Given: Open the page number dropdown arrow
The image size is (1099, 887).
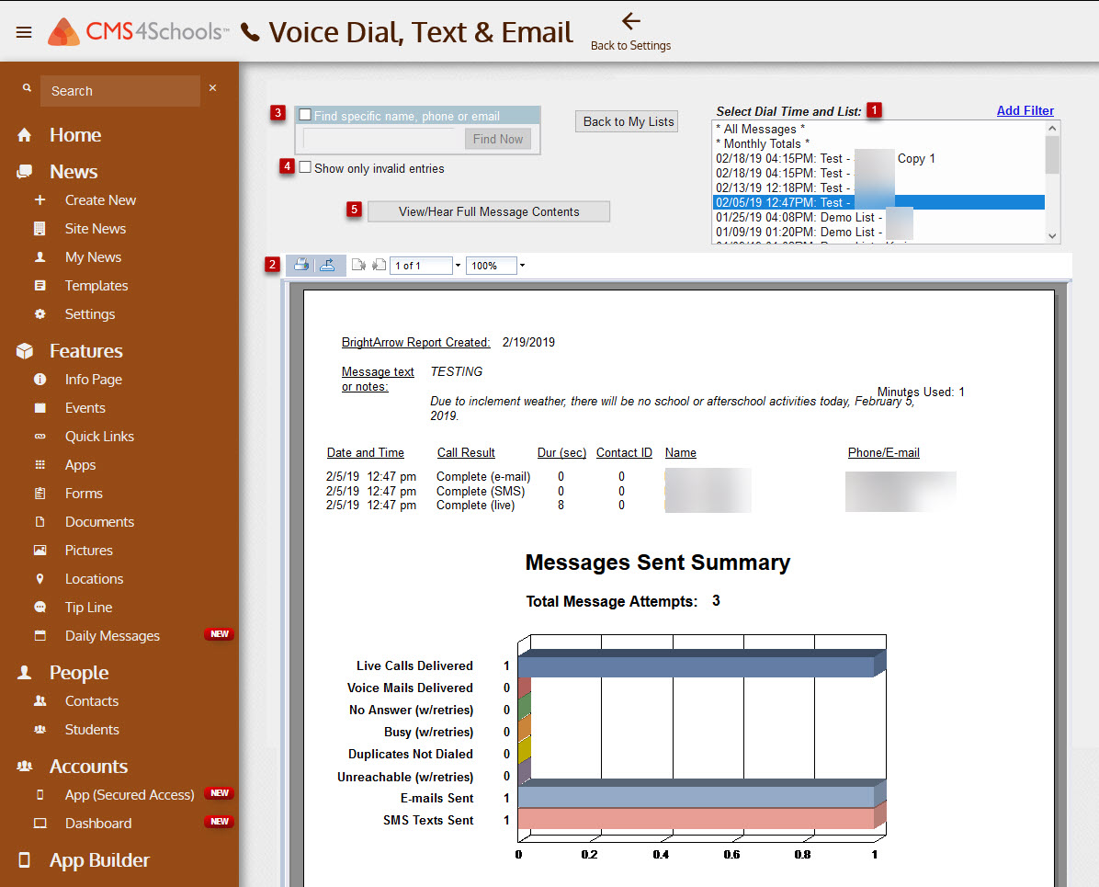Looking at the screenshot, I should (458, 266).
